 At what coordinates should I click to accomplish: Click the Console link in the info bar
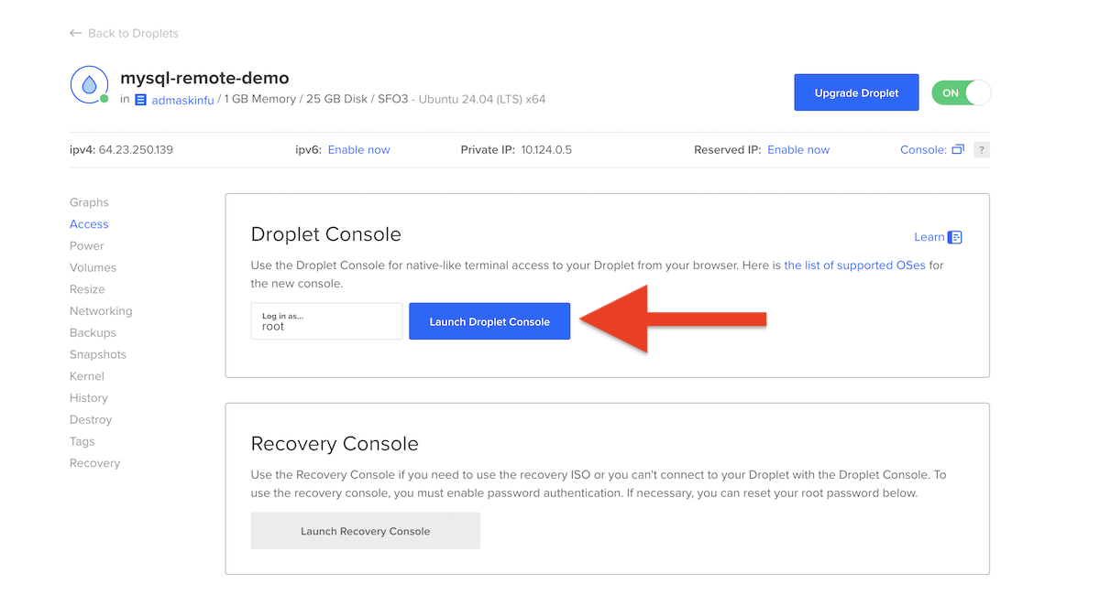[x=923, y=149]
